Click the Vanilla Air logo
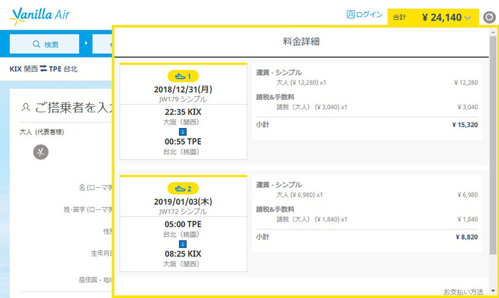The height and width of the screenshot is (298, 499). (40, 15)
